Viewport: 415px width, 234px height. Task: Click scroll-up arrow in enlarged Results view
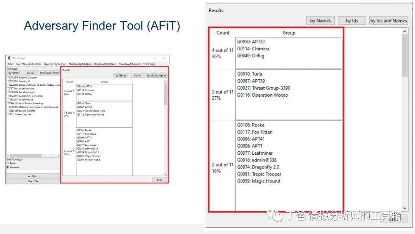click(405, 32)
